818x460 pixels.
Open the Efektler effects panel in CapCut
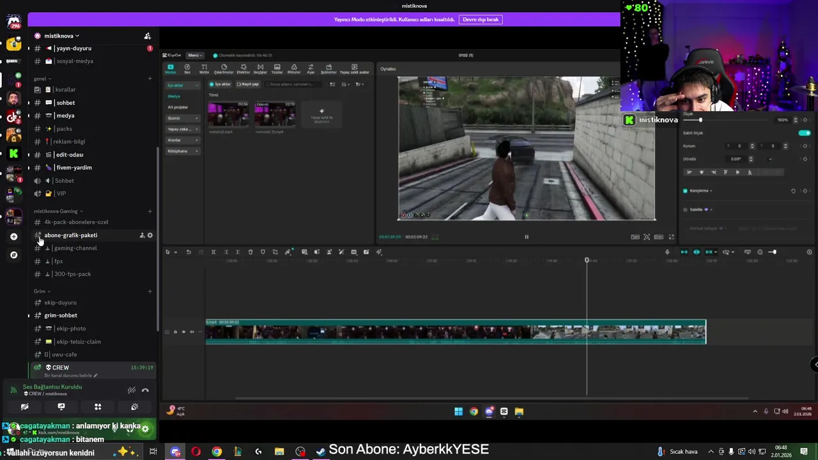(243, 68)
